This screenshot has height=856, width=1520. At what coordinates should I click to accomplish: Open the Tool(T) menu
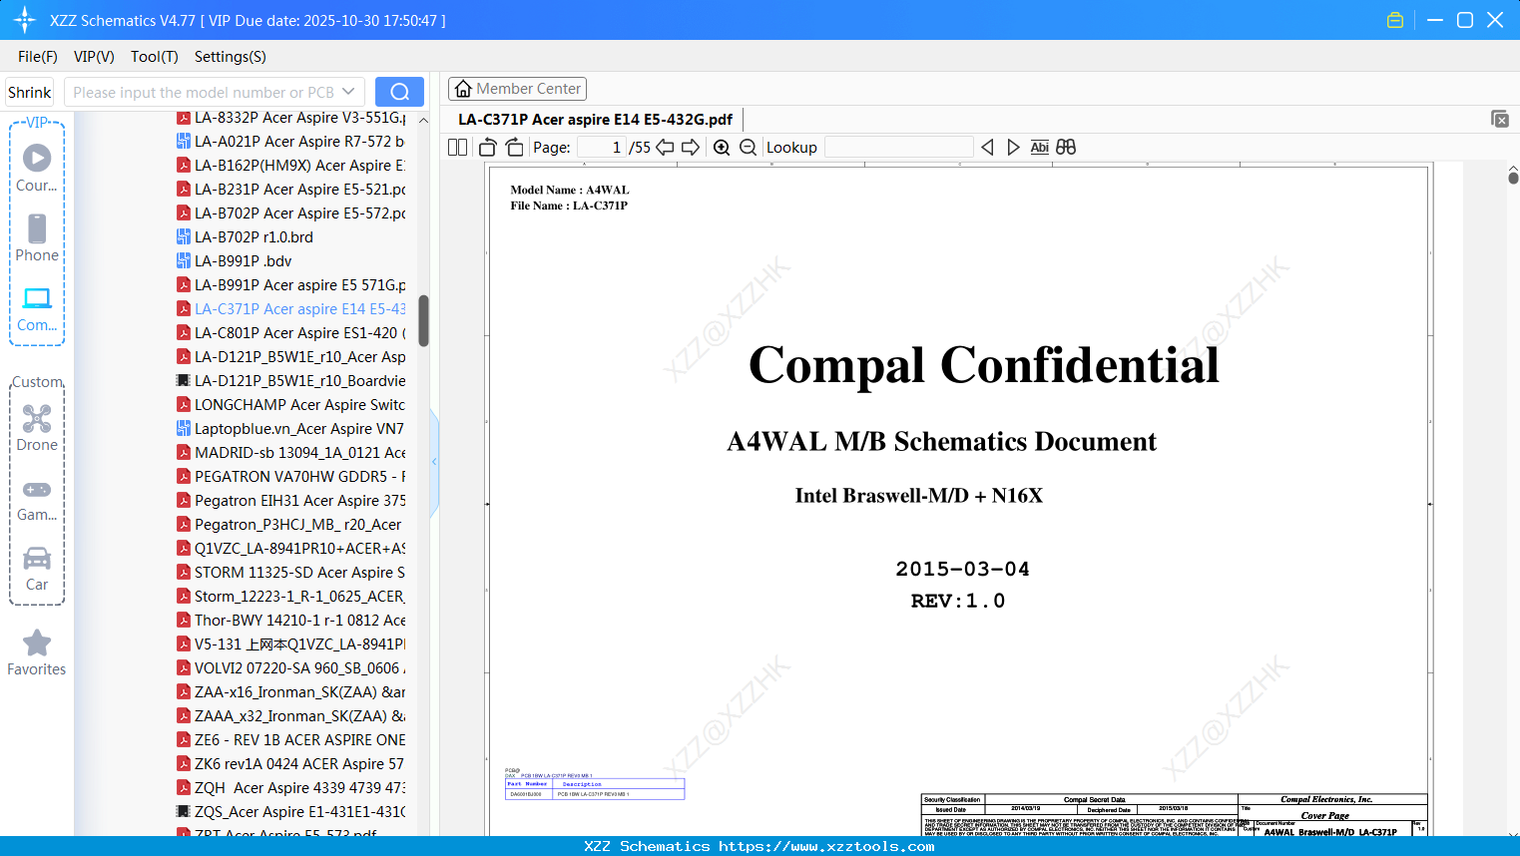tap(155, 57)
